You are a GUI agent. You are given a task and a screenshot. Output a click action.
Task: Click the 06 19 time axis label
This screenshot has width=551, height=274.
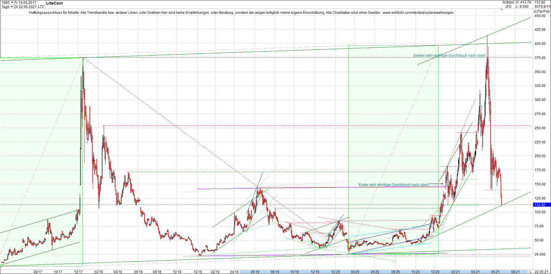pyautogui.click(x=255, y=272)
